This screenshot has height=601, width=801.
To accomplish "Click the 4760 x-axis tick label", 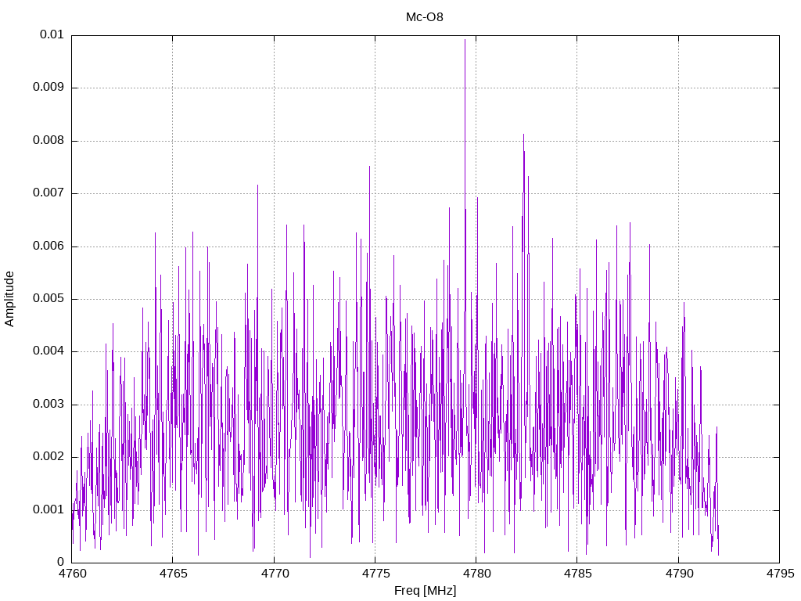I will pos(72,574).
